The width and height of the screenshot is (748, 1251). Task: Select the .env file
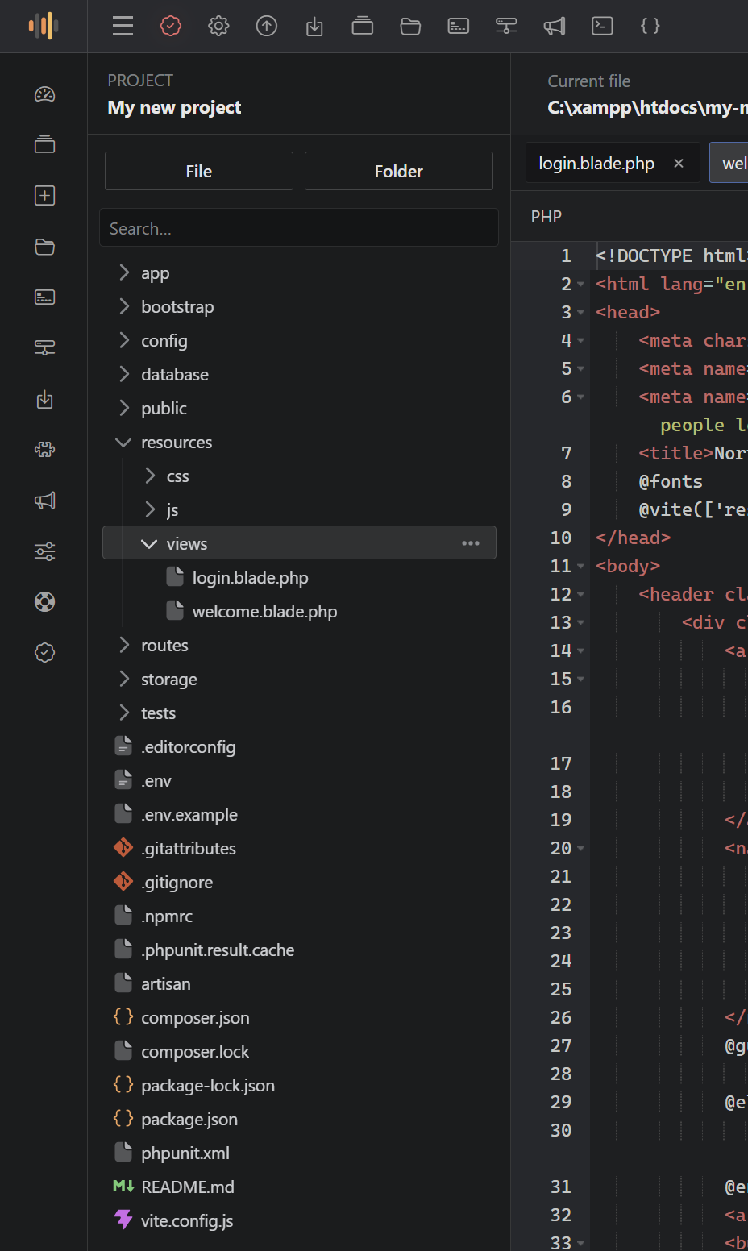156,781
